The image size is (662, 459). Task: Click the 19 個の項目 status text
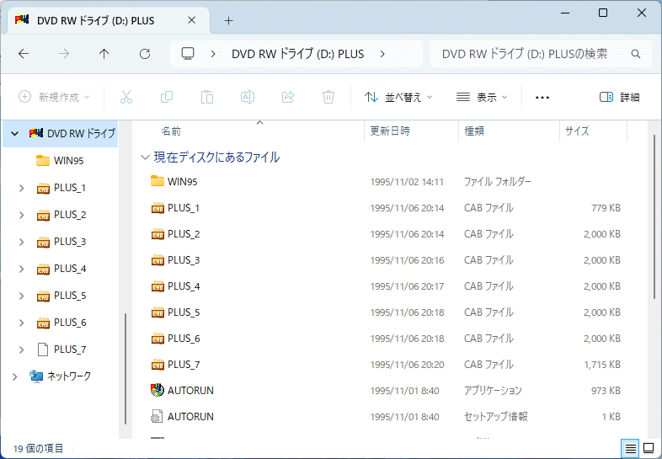point(38,448)
